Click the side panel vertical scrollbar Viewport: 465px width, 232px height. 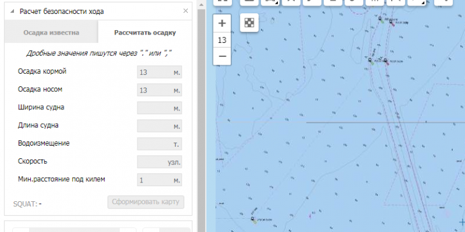(202, 118)
